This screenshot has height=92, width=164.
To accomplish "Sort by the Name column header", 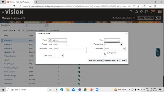I will pos(6,36).
